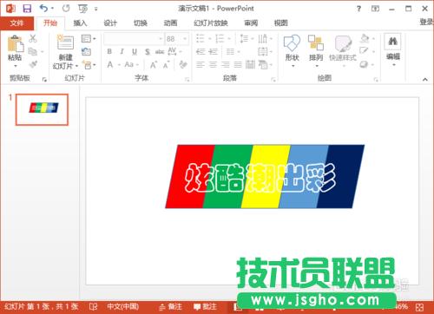Click the language 中文(中国) status indicator
Viewport: 434px width, 314px height.
pyautogui.click(x=122, y=306)
